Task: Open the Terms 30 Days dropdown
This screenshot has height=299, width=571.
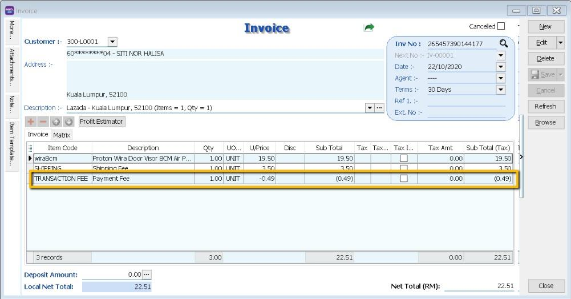Action: point(500,90)
